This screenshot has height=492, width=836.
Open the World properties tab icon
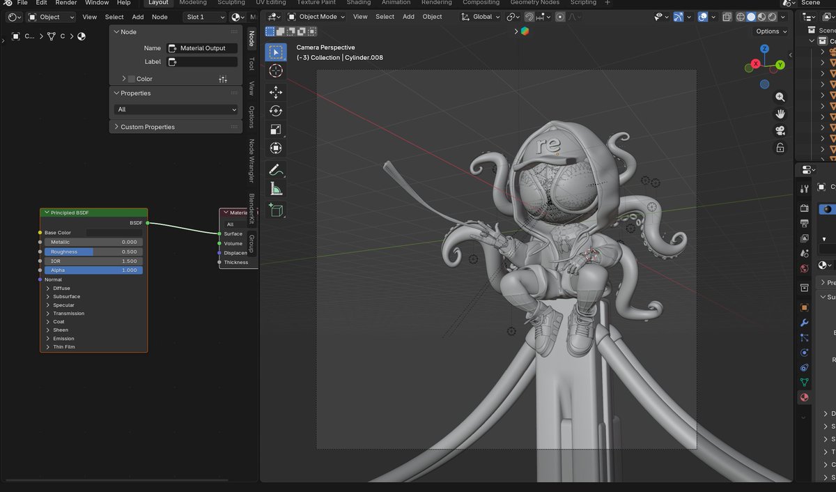(x=804, y=268)
